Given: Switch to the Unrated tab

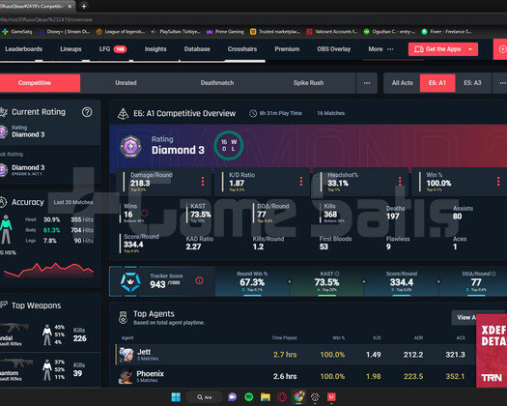Looking at the screenshot, I should coord(126,83).
